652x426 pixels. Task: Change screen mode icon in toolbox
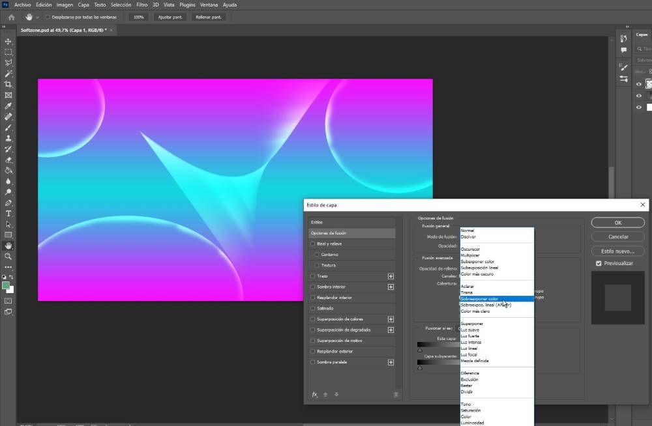8,311
